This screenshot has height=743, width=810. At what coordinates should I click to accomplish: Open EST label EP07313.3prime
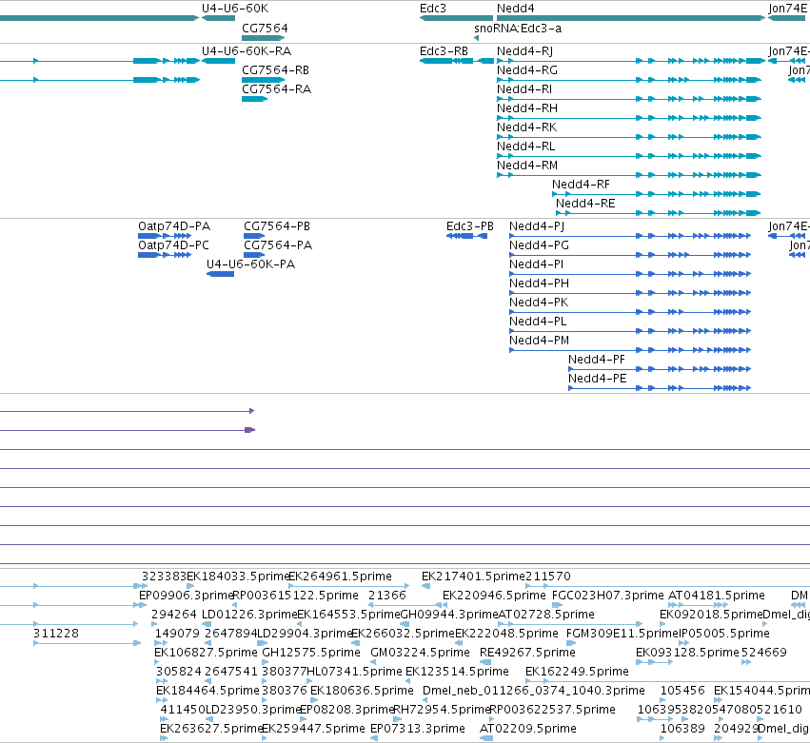point(418,729)
